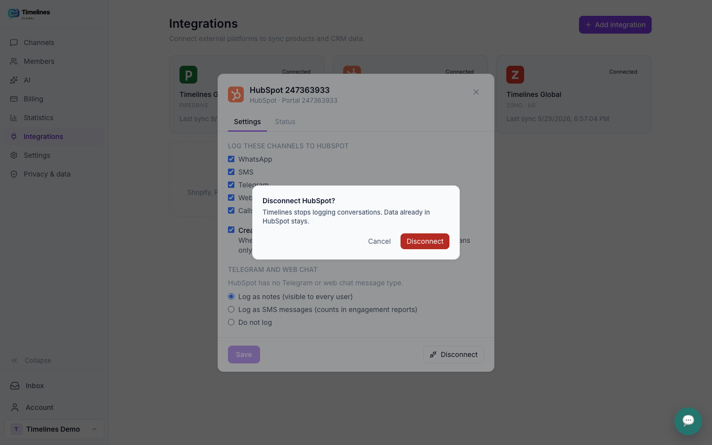The image size is (712, 445).
Task: Click the Add integration button
Action: click(615, 25)
